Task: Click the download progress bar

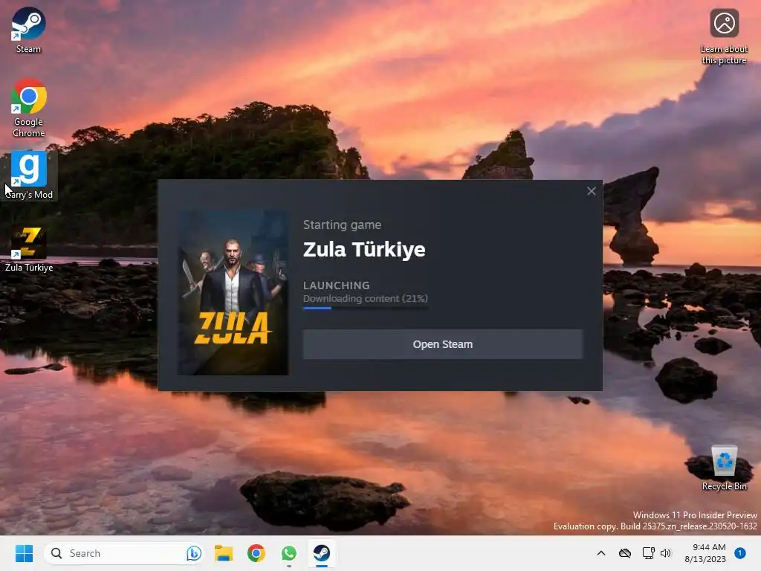Action: tap(366, 308)
